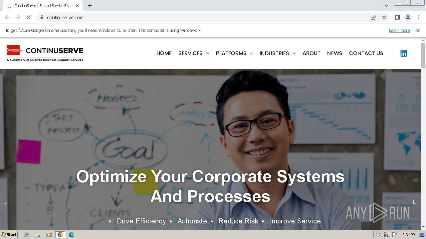426x239 pixels.
Task: Show previous hero slide
Action: coord(5,202)
